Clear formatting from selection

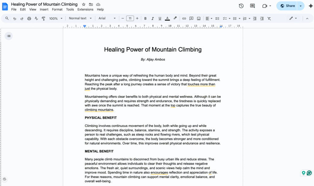coord(269,18)
